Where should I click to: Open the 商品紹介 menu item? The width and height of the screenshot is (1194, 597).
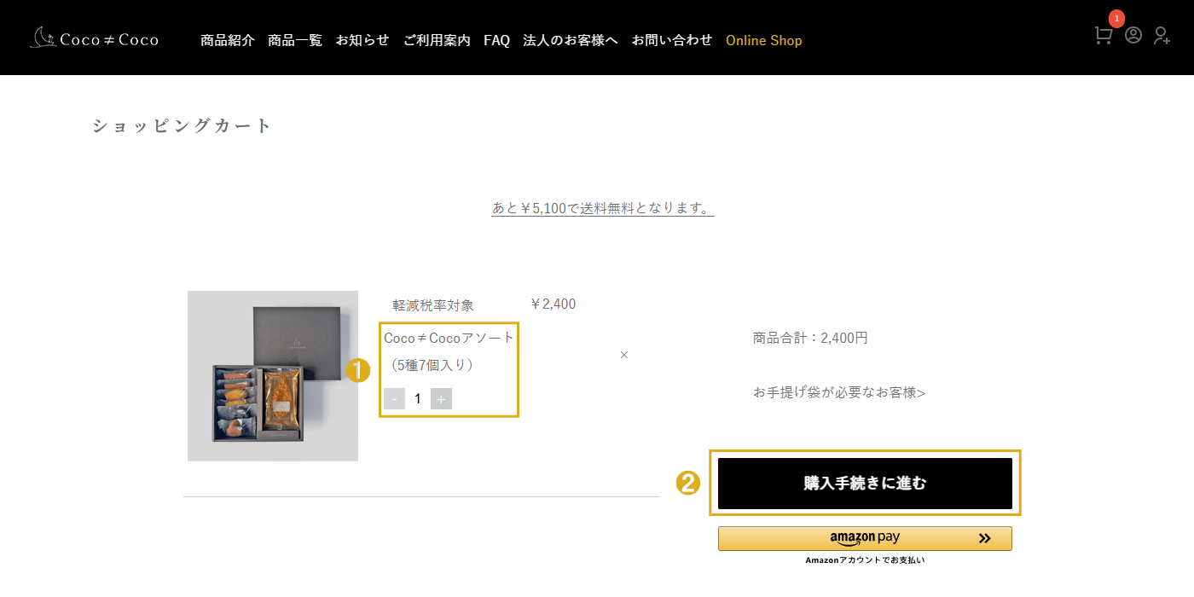[x=228, y=40]
